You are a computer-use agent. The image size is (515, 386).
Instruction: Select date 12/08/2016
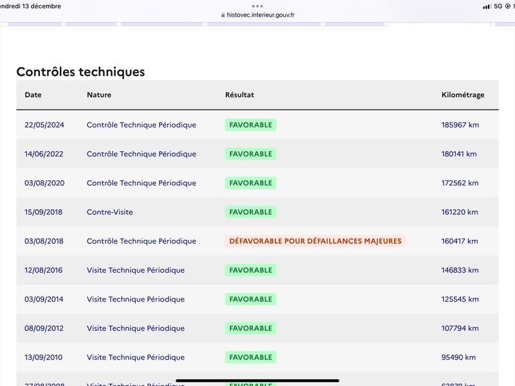click(43, 270)
